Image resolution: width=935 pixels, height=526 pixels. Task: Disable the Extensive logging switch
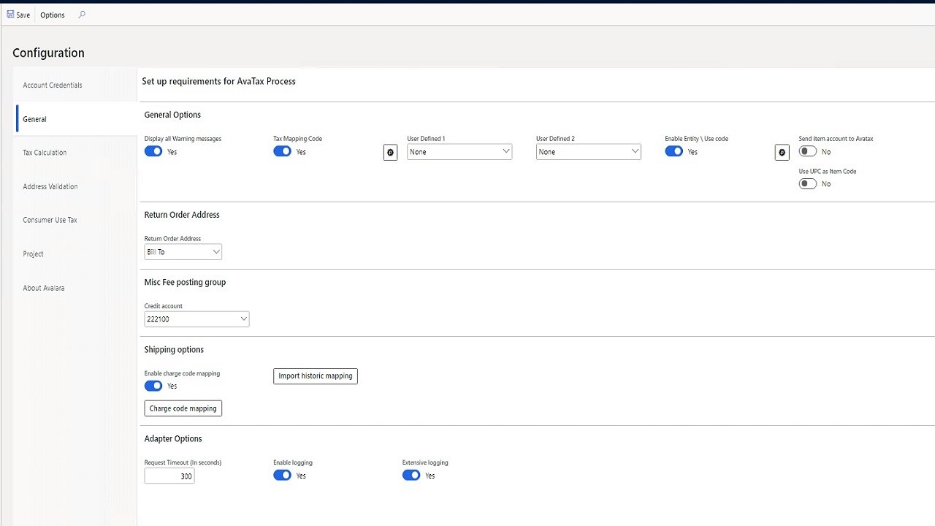click(411, 475)
